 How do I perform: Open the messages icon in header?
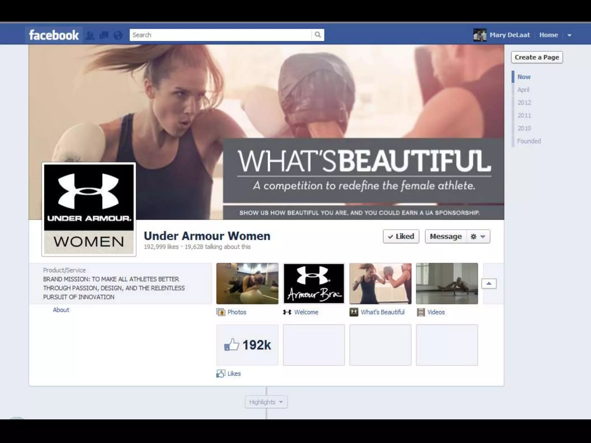104,35
